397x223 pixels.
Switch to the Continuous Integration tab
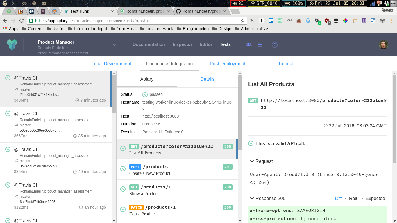pos(169,64)
